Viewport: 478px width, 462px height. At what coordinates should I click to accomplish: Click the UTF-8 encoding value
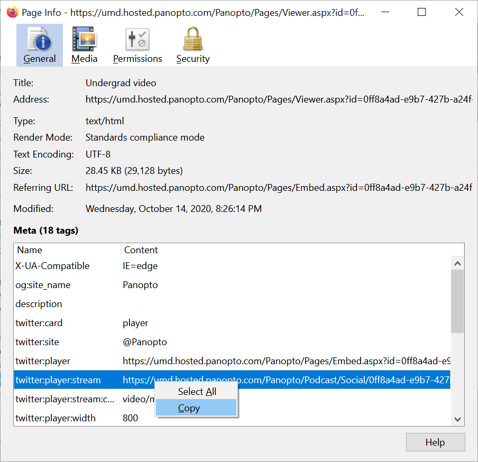[x=98, y=154]
